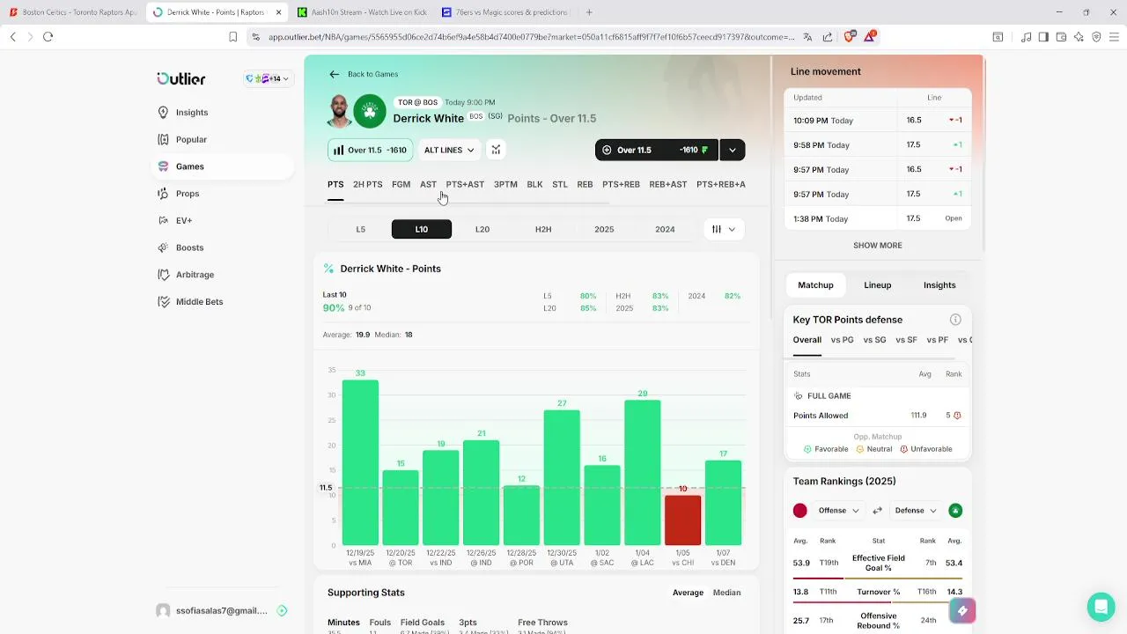Viewport: 1127px width, 634px height.
Task: Go to Props in the sidebar
Action: click(187, 194)
